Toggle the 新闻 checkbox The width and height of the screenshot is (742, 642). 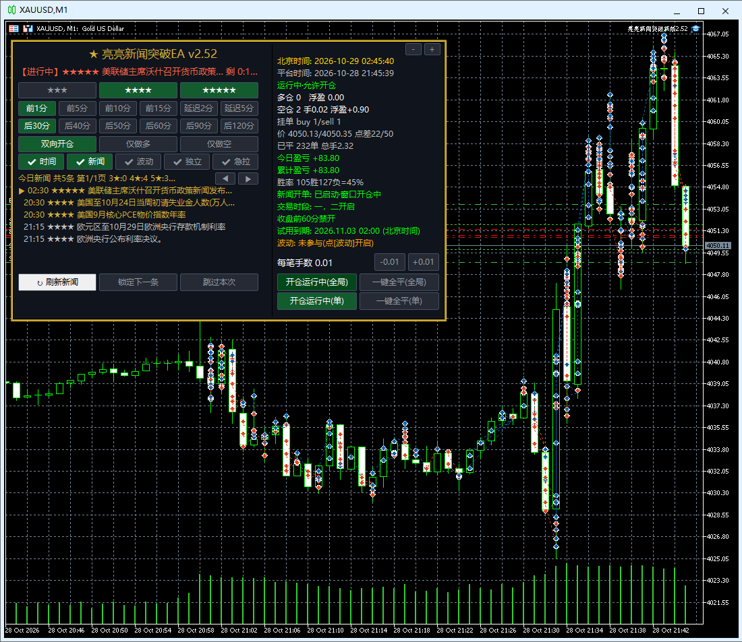(x=90, y=162)
